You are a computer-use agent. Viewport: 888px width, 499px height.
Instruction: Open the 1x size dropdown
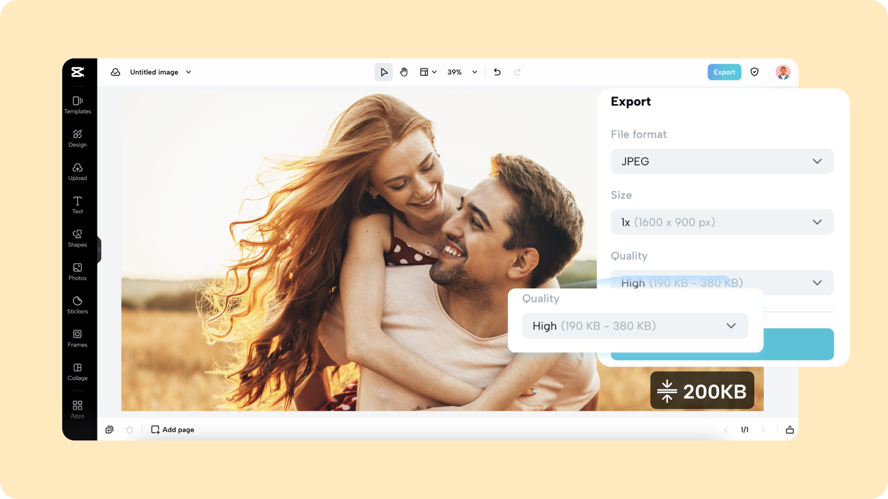[722, 222]
